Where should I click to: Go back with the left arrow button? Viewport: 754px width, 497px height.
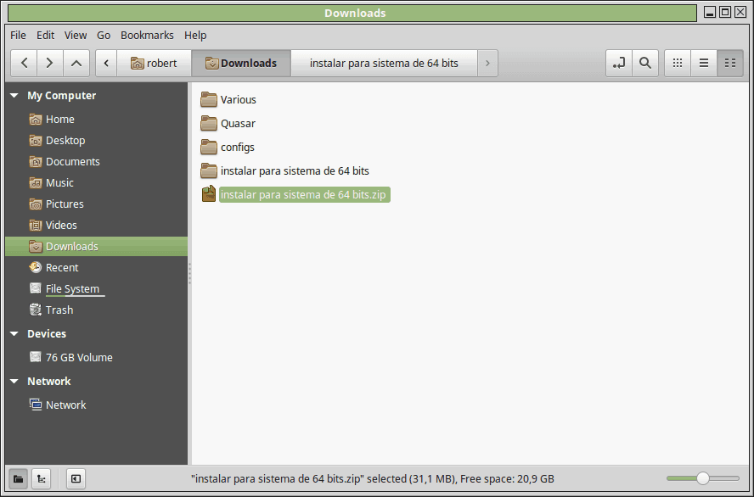point(24,63)
